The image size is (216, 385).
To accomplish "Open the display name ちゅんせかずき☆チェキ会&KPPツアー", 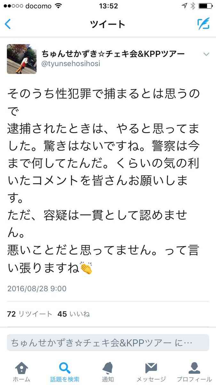I will 113,54.
